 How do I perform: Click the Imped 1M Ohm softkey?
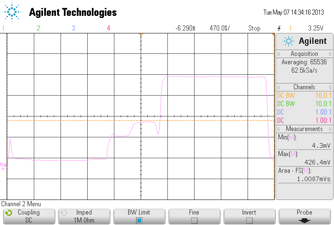point(84,216)
